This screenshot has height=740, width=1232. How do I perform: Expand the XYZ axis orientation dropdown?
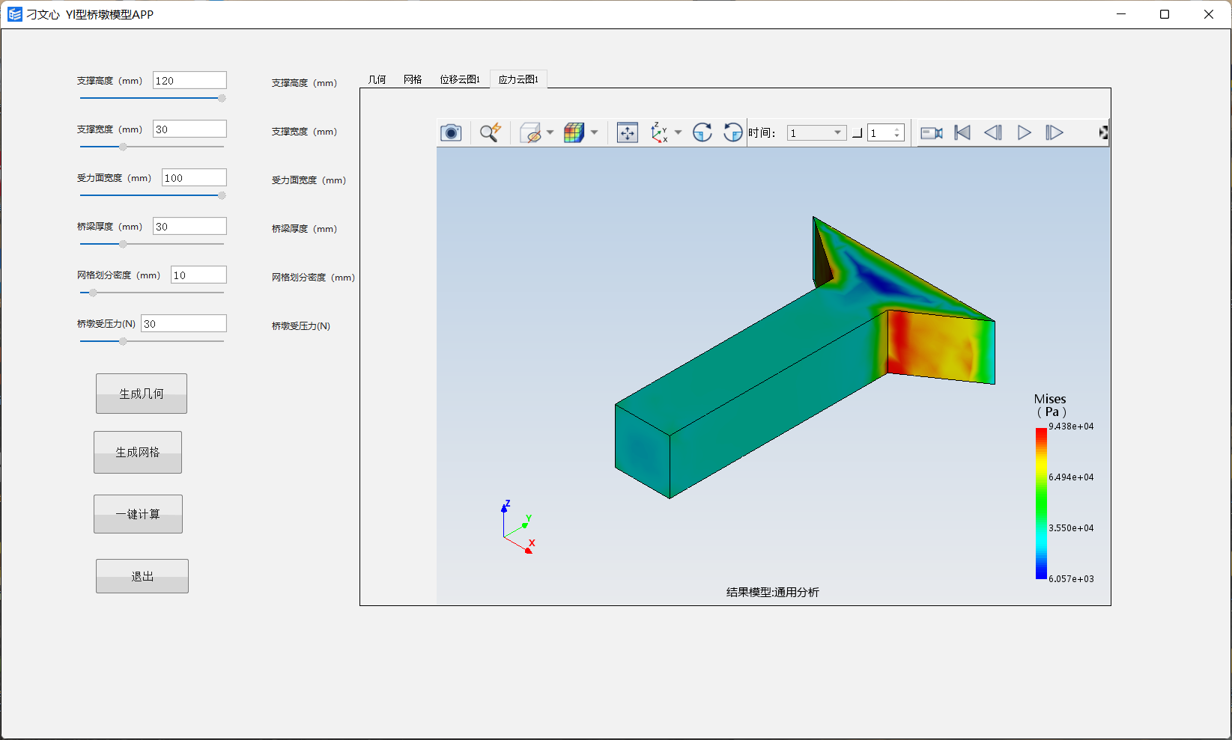click(x=679, y=133)
